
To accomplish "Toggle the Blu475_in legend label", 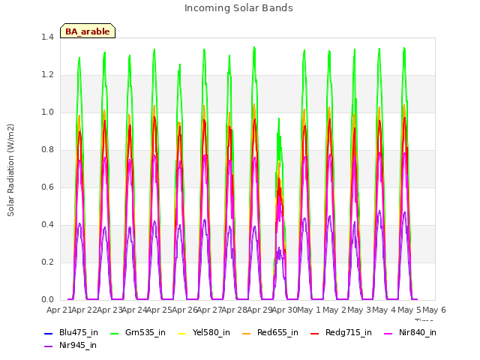I will tap(79, 333).
